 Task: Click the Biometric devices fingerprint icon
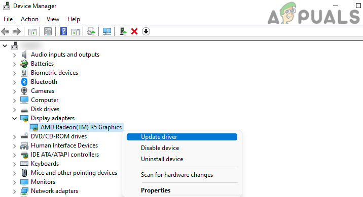pos(24,73)
